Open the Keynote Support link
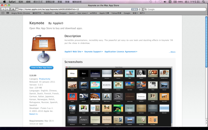This screenshot has height=130, width=208. (x=93, y=52)
